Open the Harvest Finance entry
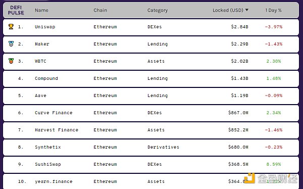 [x=57, y=130]
